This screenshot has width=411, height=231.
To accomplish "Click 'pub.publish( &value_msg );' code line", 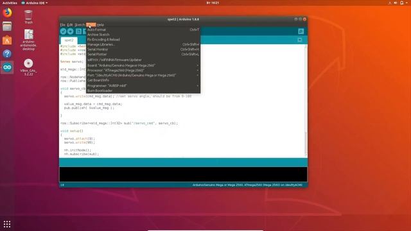I will coord(89,108).
